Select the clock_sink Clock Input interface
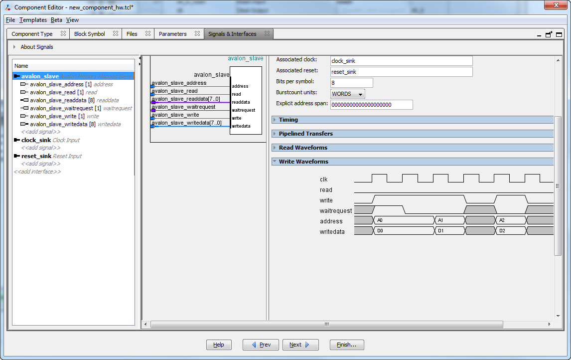 click(36, 140)
